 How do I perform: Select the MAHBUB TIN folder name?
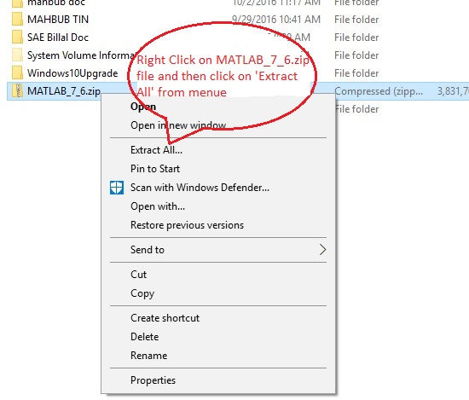point(58,20)
